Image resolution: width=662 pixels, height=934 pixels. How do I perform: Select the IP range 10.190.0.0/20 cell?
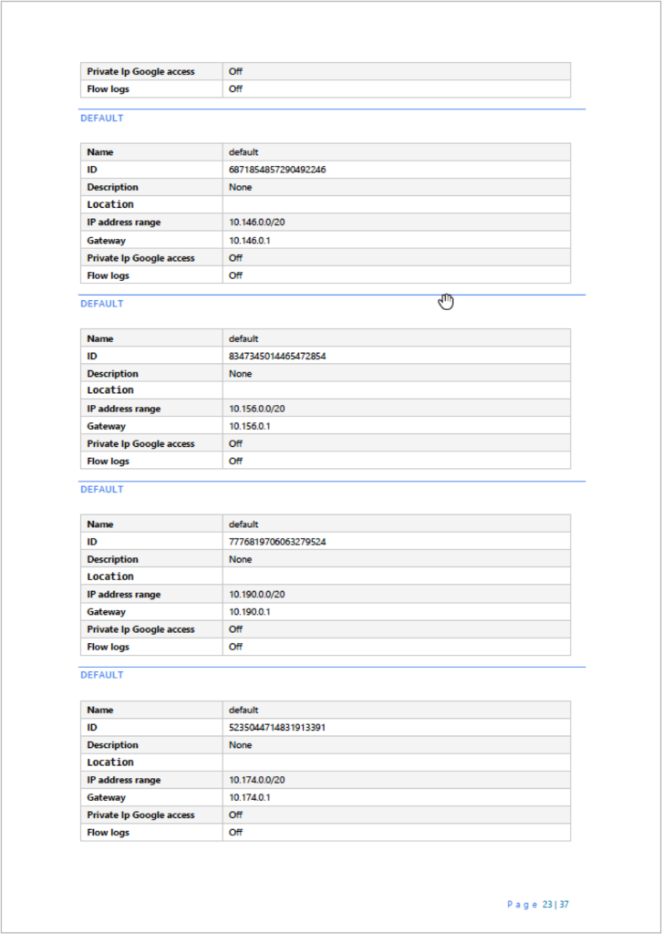coord(397,594)
